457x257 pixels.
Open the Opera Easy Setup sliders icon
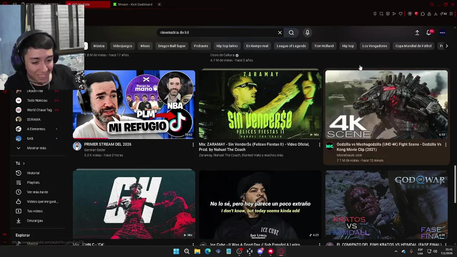pos(451,14)
